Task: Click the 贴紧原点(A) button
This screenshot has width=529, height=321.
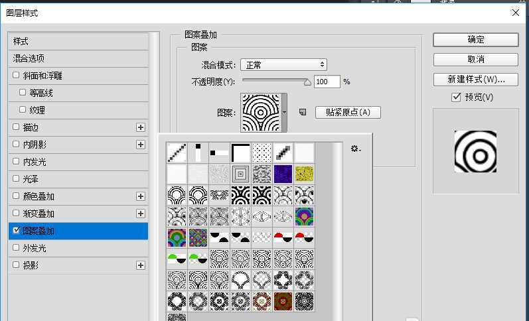Action: pyautogui.click(x=348, y=112)
